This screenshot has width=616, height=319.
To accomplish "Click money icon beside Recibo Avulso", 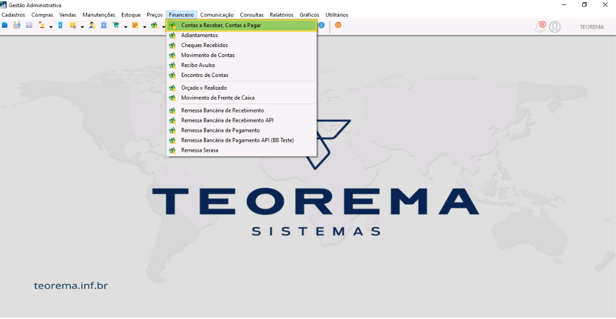I will [x=172, y=65].
